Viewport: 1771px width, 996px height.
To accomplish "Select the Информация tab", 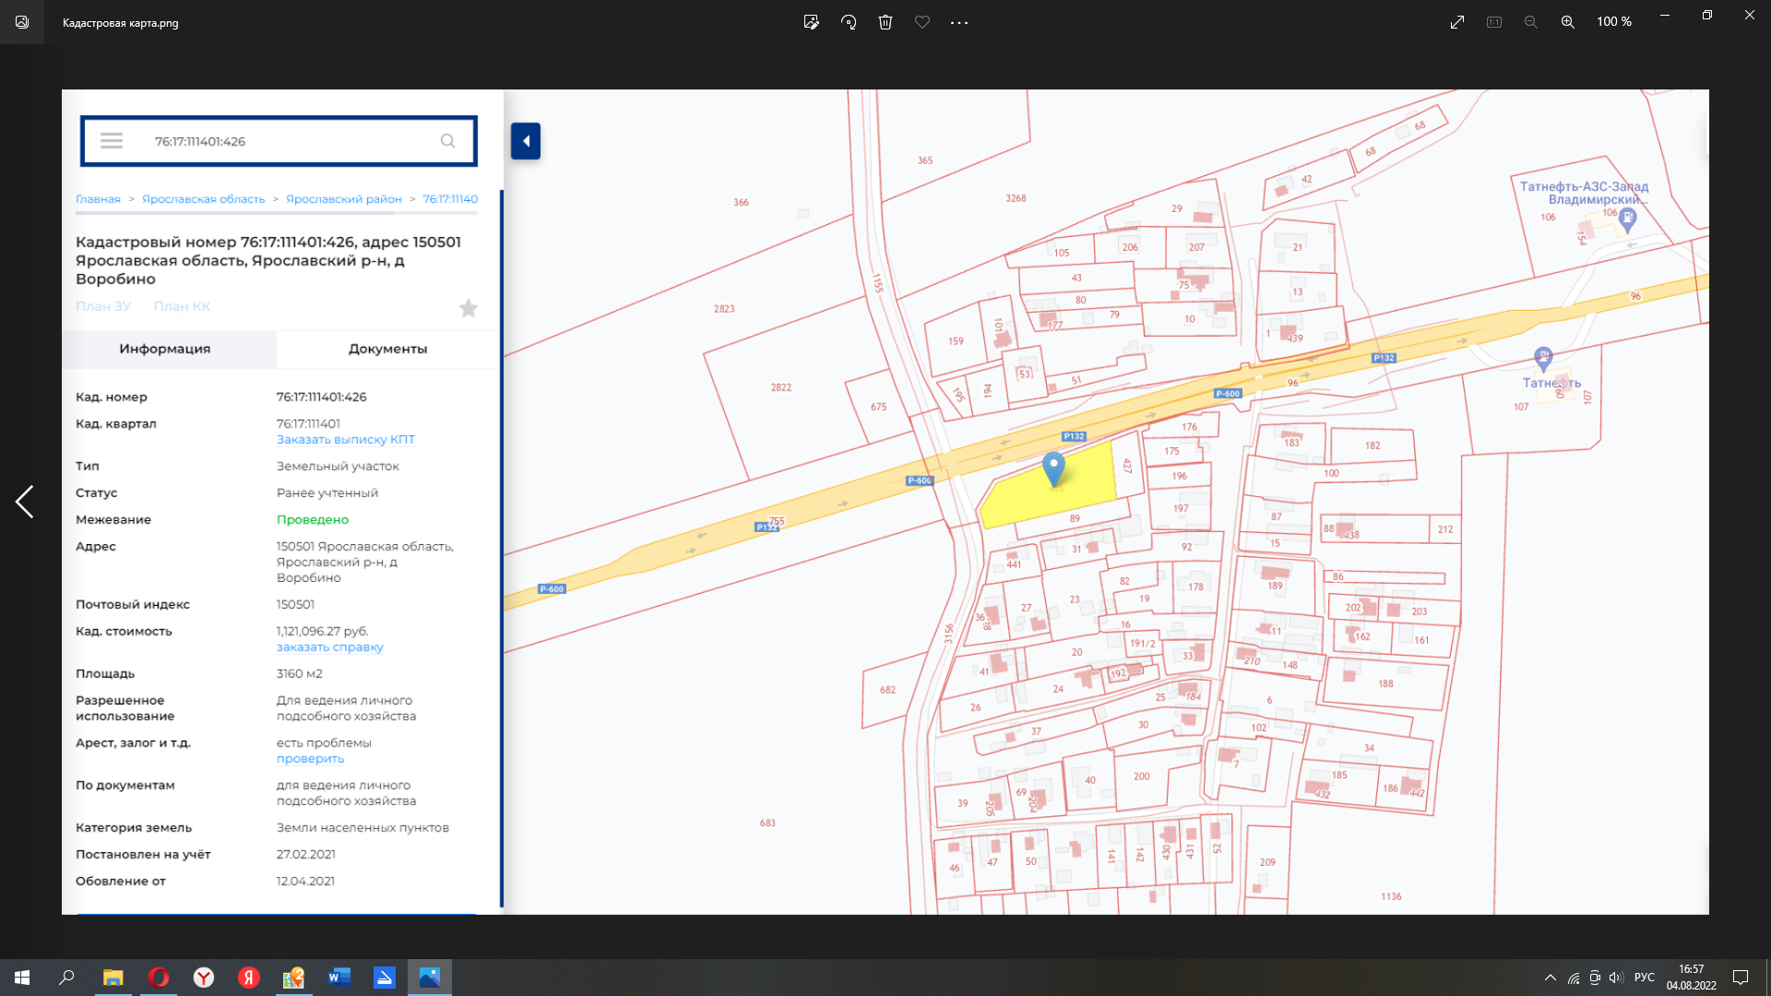I will coord(165,349).
